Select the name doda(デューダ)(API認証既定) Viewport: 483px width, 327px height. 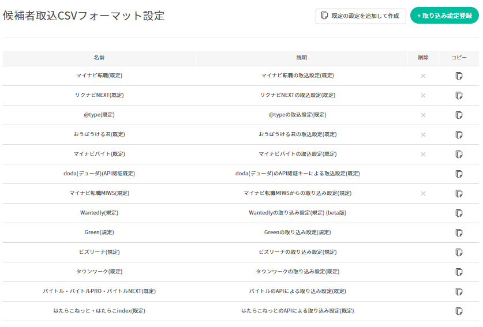pyautogui.click(x=99, y=174)
